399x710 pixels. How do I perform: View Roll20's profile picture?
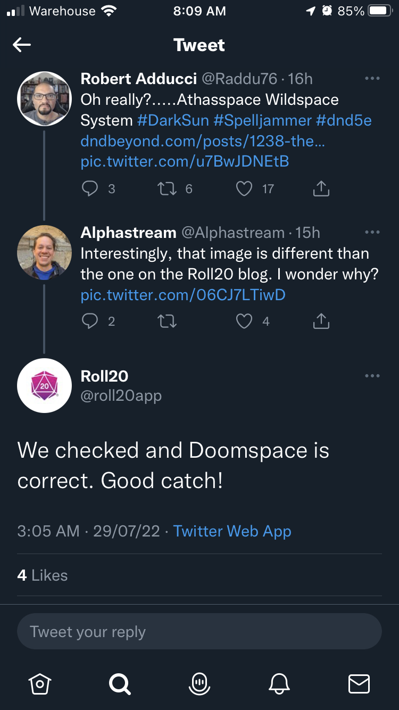[44, 386]
